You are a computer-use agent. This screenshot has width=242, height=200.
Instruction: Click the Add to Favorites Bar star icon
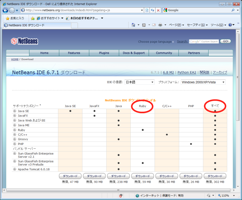point(33,18)
